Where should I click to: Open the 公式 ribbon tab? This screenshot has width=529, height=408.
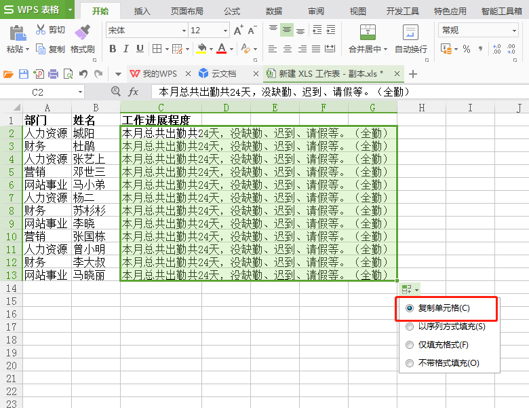pos(232,11)
